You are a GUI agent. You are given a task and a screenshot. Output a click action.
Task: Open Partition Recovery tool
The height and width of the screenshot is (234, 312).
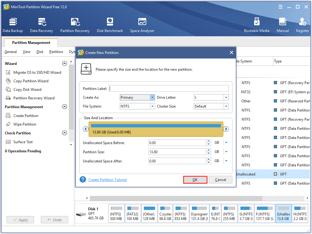click(75, 25)
